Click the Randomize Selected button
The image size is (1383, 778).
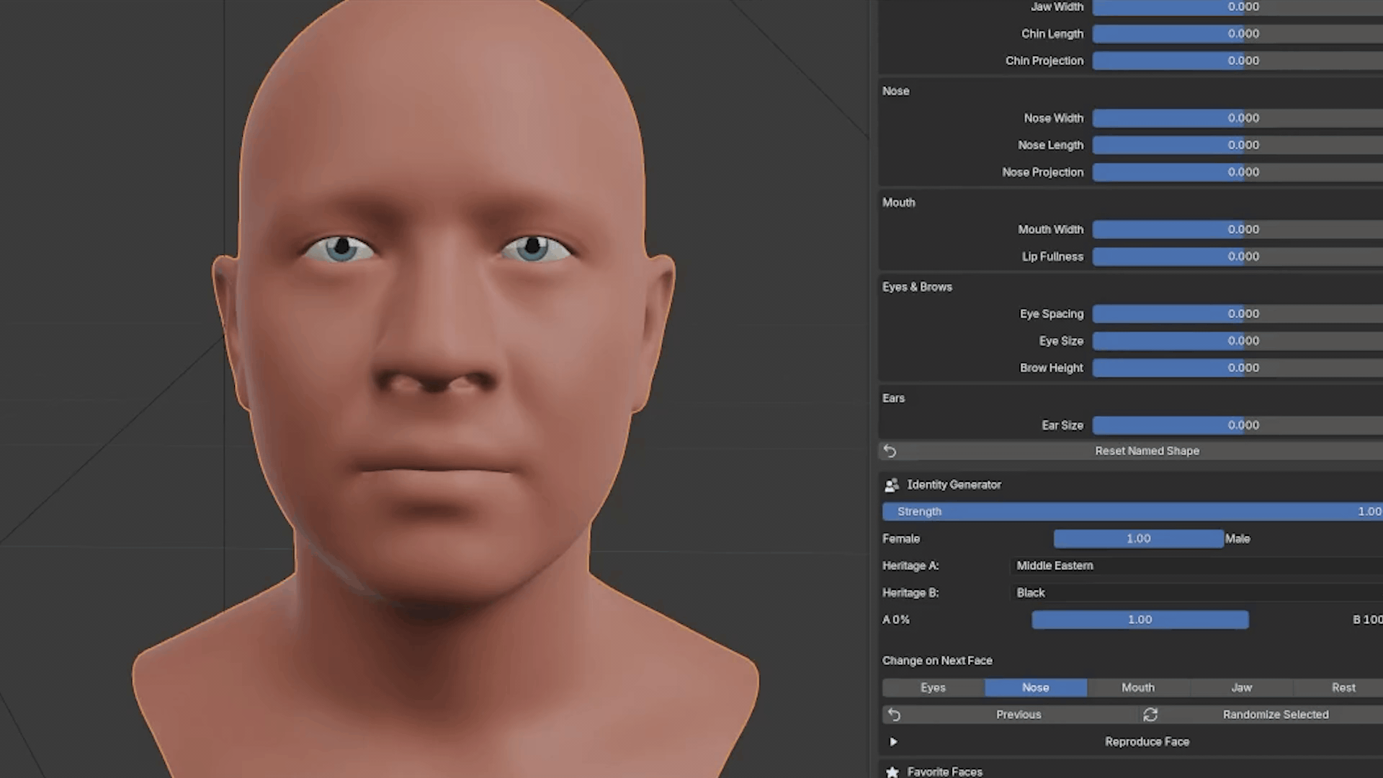click(x=1261, y=715)
